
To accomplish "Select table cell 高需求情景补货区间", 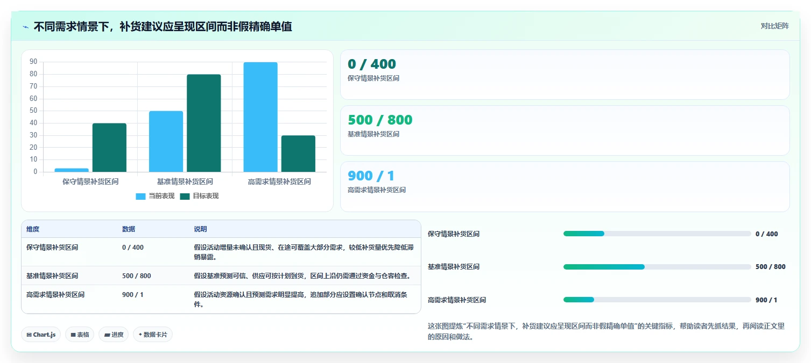I will coord(55,295).
